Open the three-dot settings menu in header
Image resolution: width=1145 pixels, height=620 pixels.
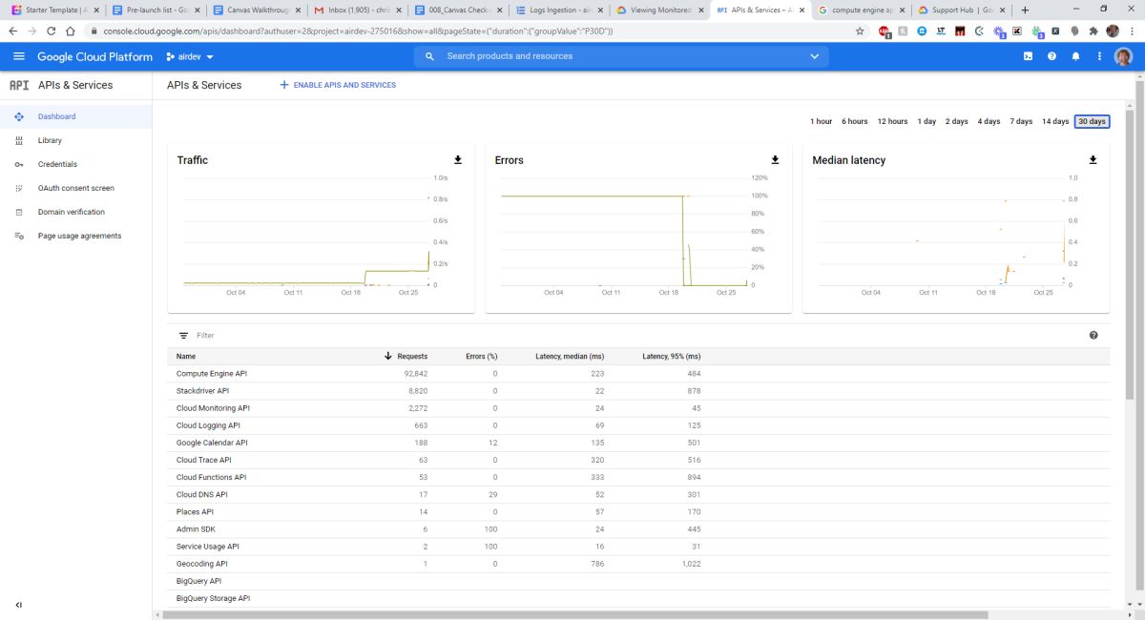1099,56
